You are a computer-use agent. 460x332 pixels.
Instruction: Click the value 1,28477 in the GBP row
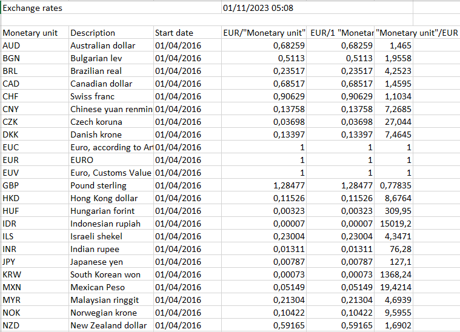click(287, 185)
